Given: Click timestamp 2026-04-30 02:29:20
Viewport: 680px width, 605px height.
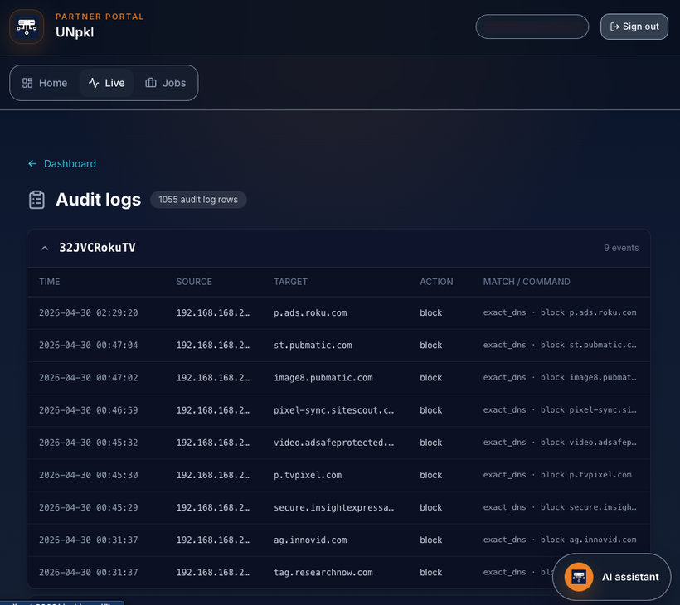Looking at the screenshot, I should tap(89, 313).
